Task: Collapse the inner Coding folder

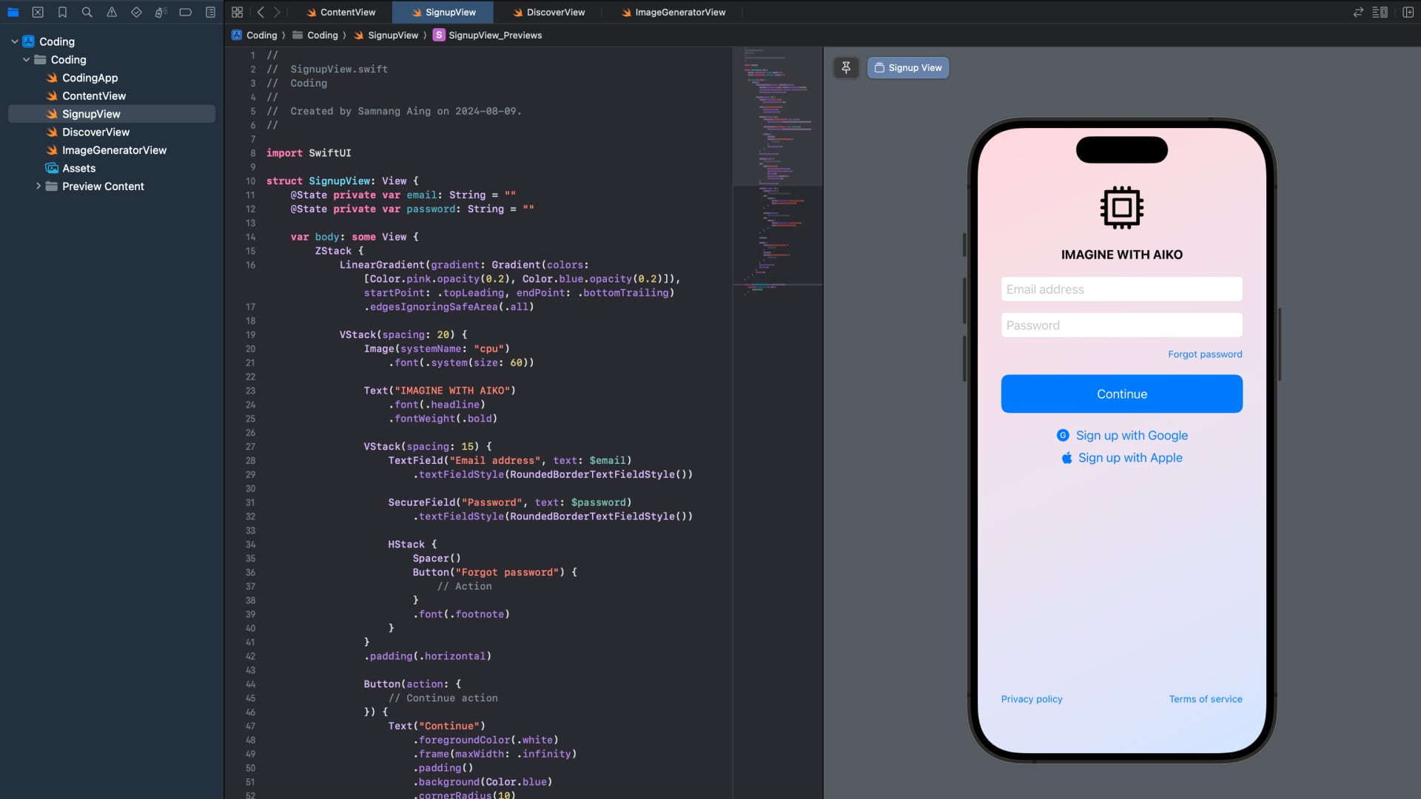Action: (27, 60)
